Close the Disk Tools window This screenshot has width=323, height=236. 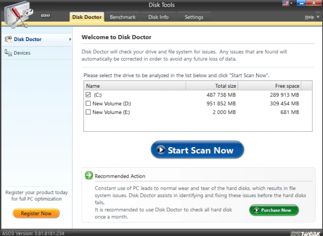point(314,3)
